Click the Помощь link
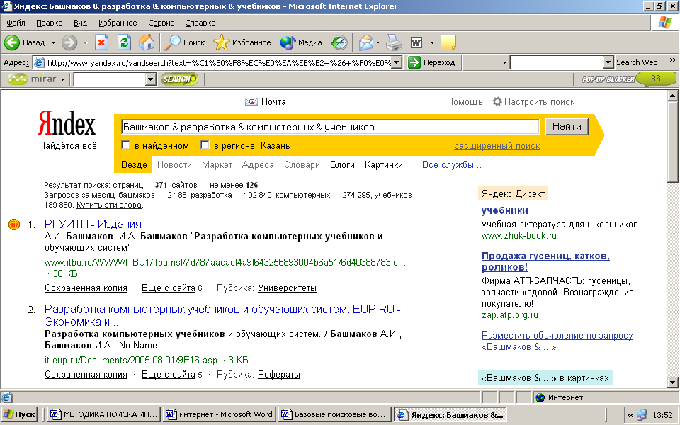 465,101
